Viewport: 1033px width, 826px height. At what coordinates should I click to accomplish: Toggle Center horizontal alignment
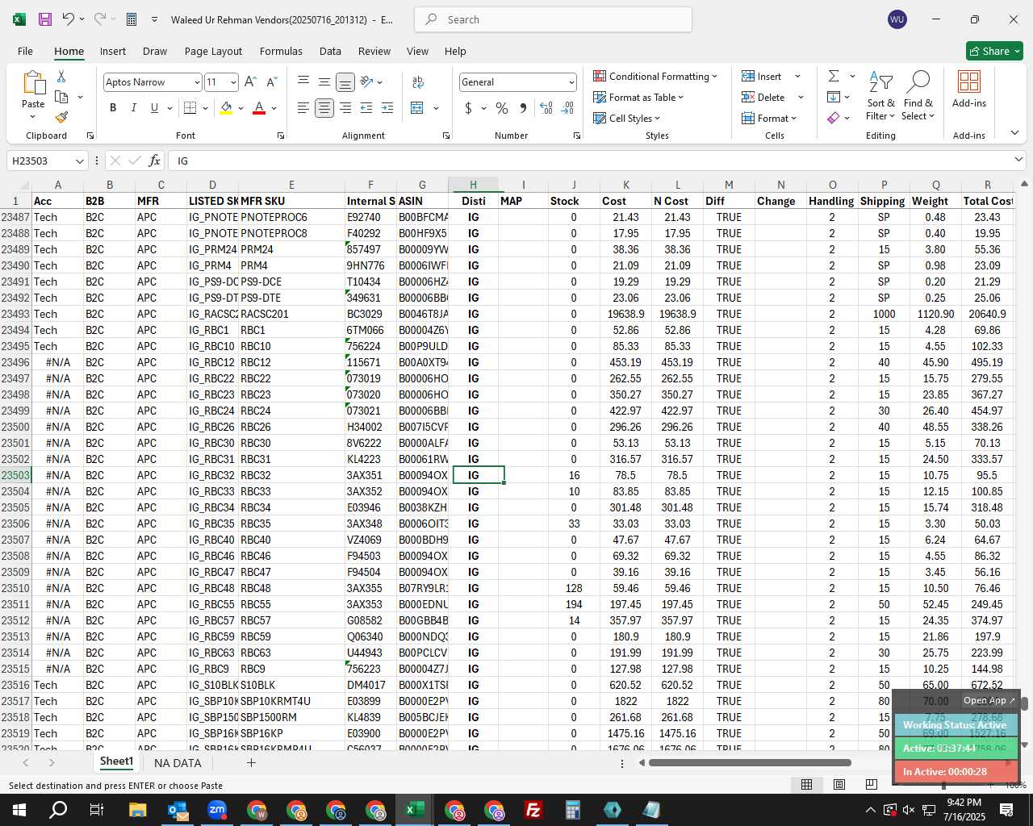324,108
